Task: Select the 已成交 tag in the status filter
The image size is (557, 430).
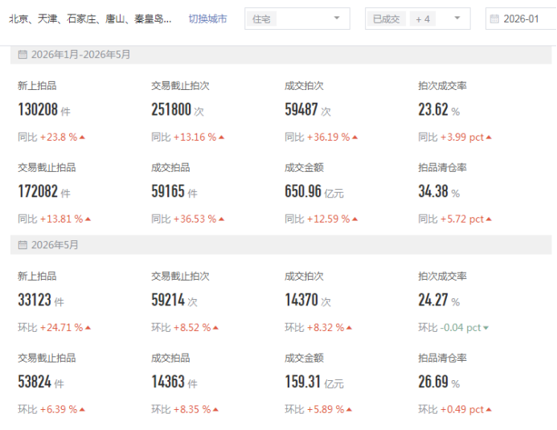Action: coord(386,18)
